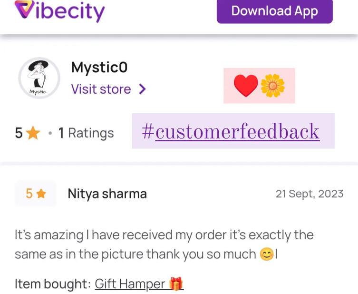Click the Vibecity logo

coord(59,11)
